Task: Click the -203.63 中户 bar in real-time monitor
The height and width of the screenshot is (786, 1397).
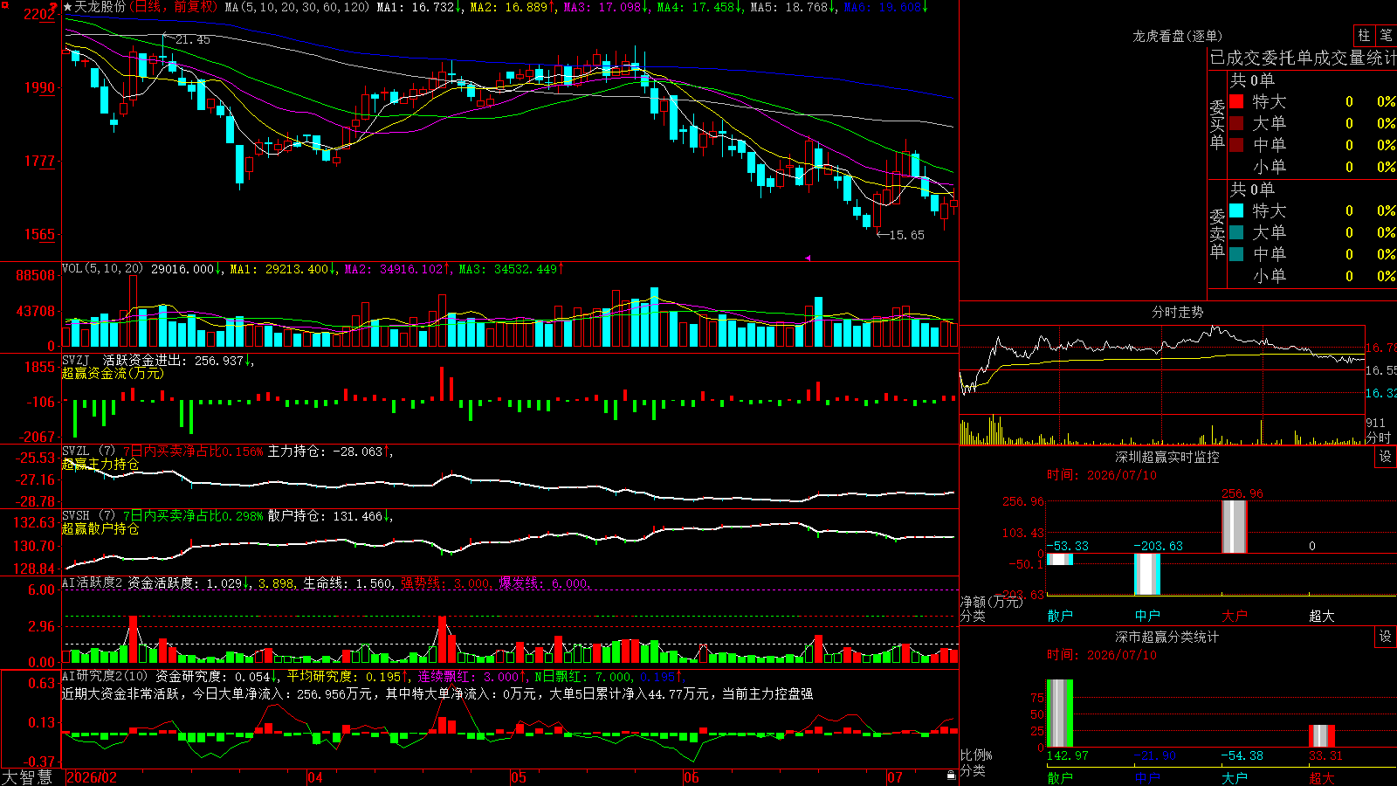Action: pos(1147,574)
